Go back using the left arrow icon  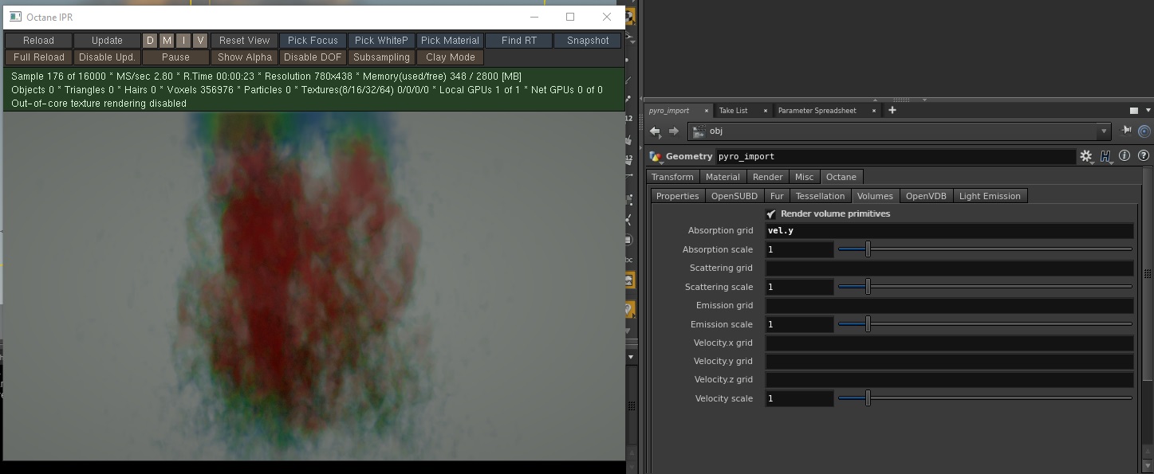[655, 131]
